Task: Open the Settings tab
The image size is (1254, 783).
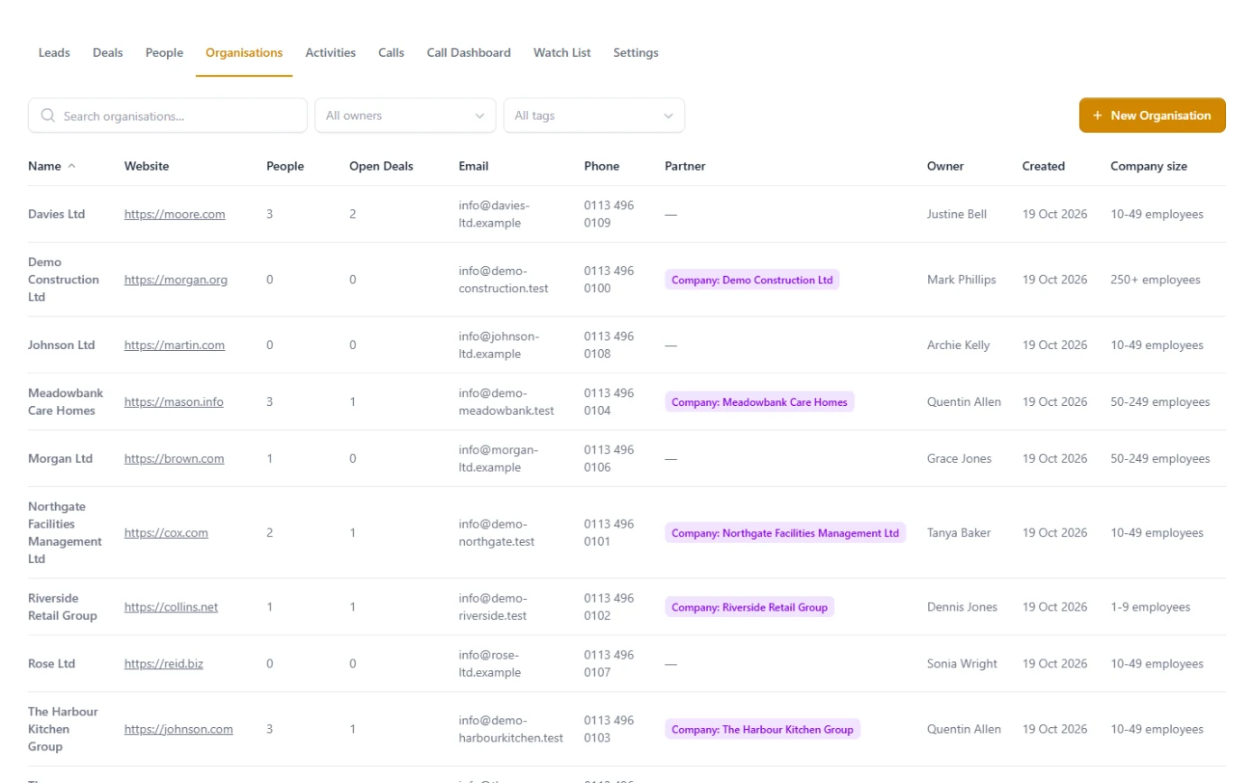Action: click(636, 52)
